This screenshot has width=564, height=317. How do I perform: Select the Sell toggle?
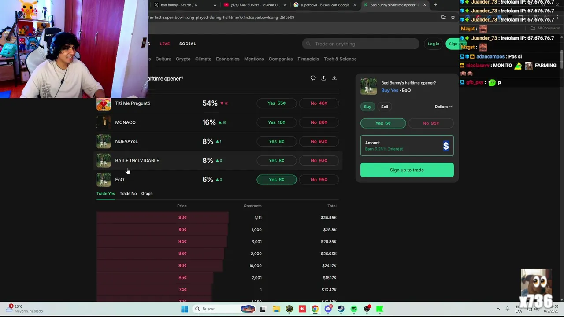[x=385, y=107]
